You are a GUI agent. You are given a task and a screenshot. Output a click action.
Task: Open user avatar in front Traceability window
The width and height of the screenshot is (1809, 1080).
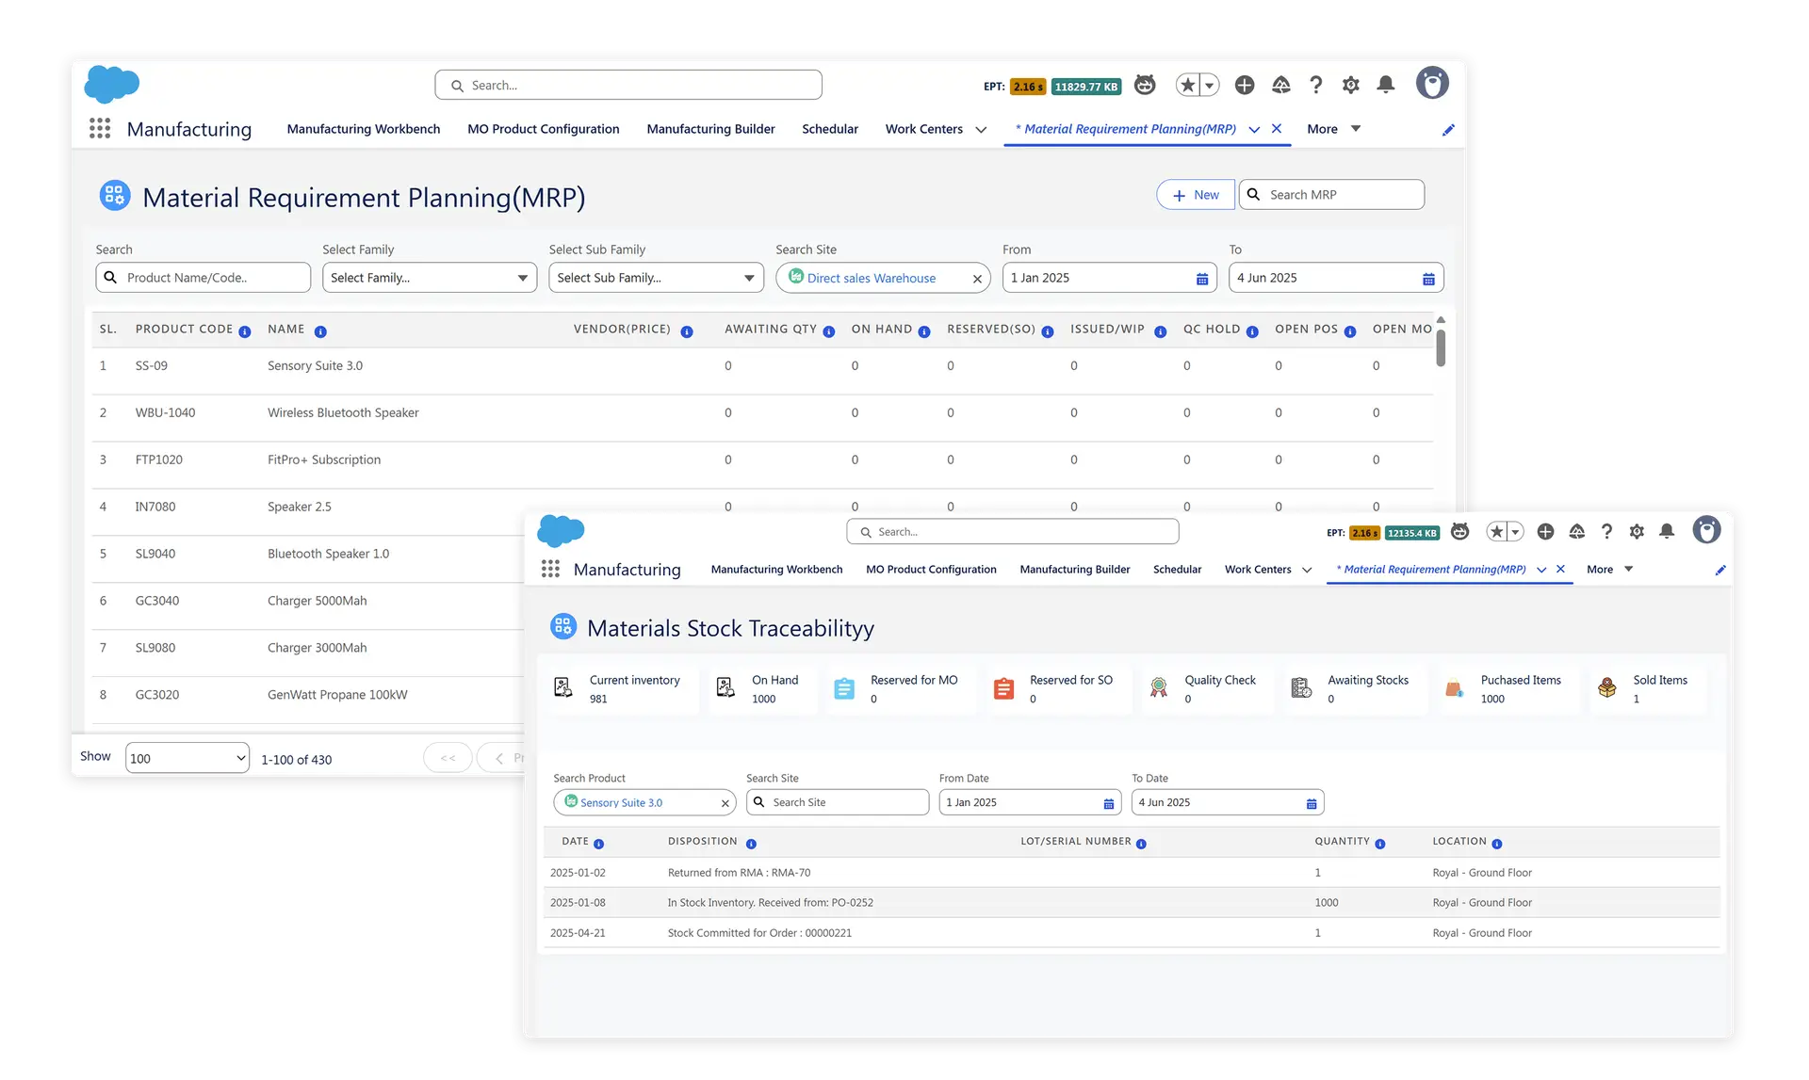tap(1706, 530)
